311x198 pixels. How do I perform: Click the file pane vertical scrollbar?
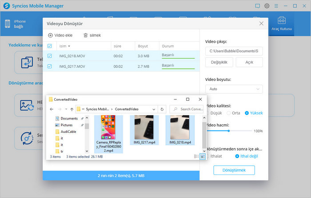point(204,135)
